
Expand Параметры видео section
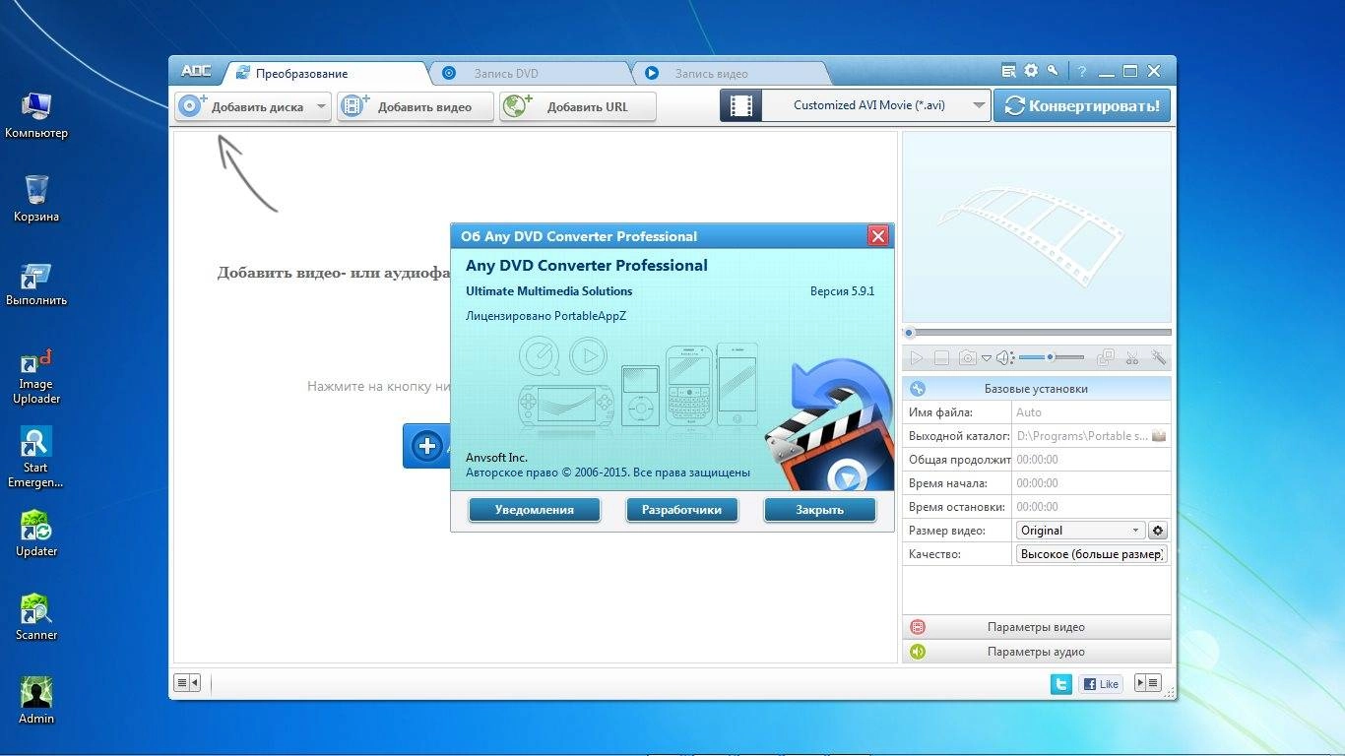1037,627
